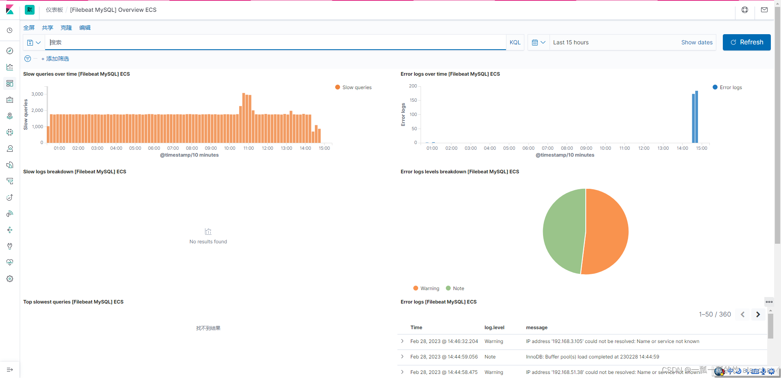Click Error logs legend color dot

[715, 87]
